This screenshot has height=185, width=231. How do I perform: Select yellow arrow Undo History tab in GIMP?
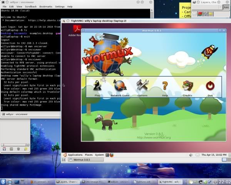point(211,14)
